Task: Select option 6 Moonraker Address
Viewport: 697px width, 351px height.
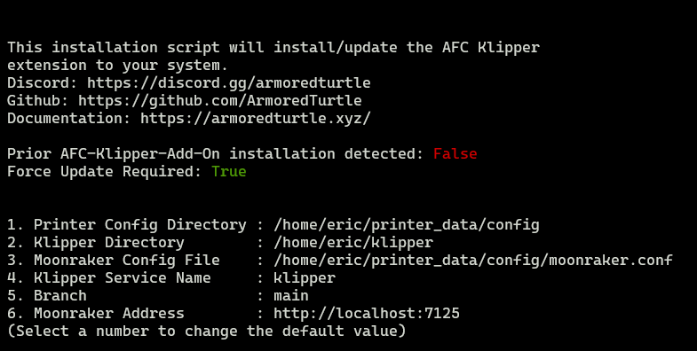Action: point(234,313)
